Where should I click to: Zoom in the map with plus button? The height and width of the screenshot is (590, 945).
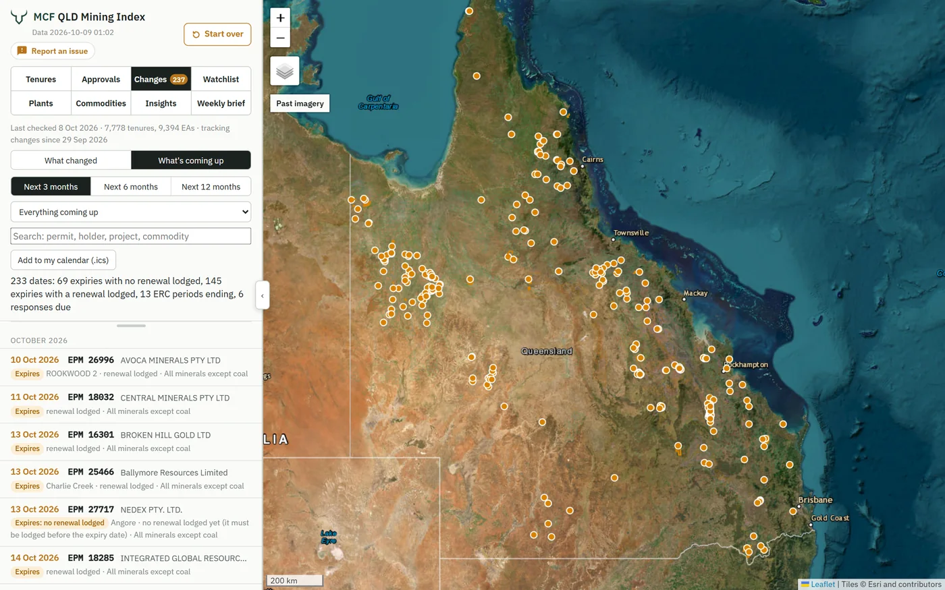(280, 18)
